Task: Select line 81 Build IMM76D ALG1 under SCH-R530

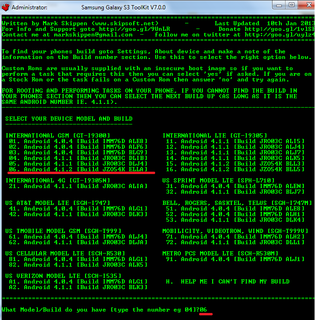Action: pos(78,259)
